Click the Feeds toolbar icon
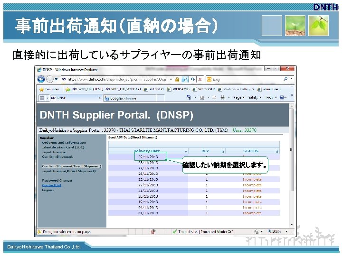Image resolution: width=342 pixels, height=256 pixels. (202, 98)
